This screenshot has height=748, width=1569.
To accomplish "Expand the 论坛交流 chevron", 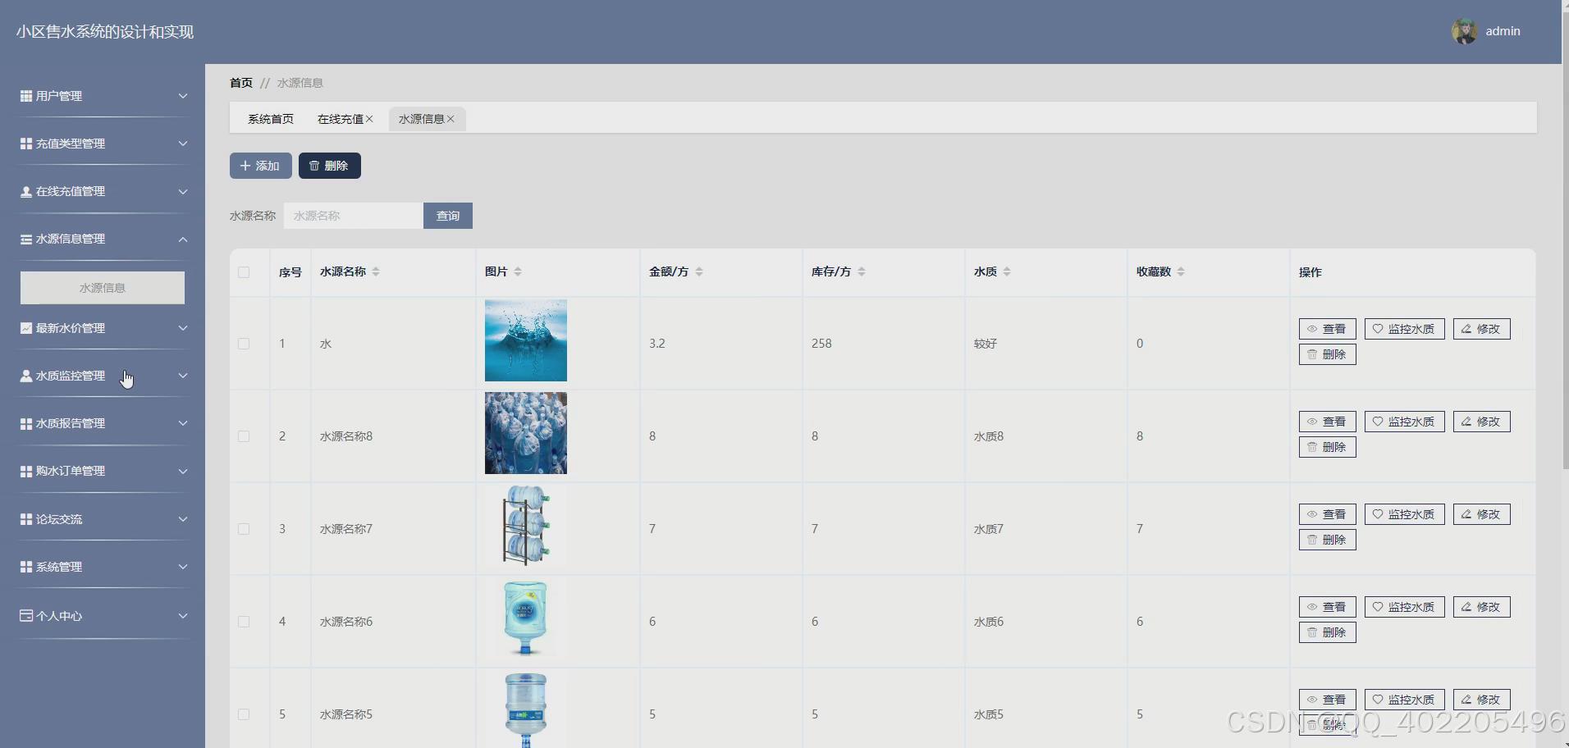I will 183,519.
